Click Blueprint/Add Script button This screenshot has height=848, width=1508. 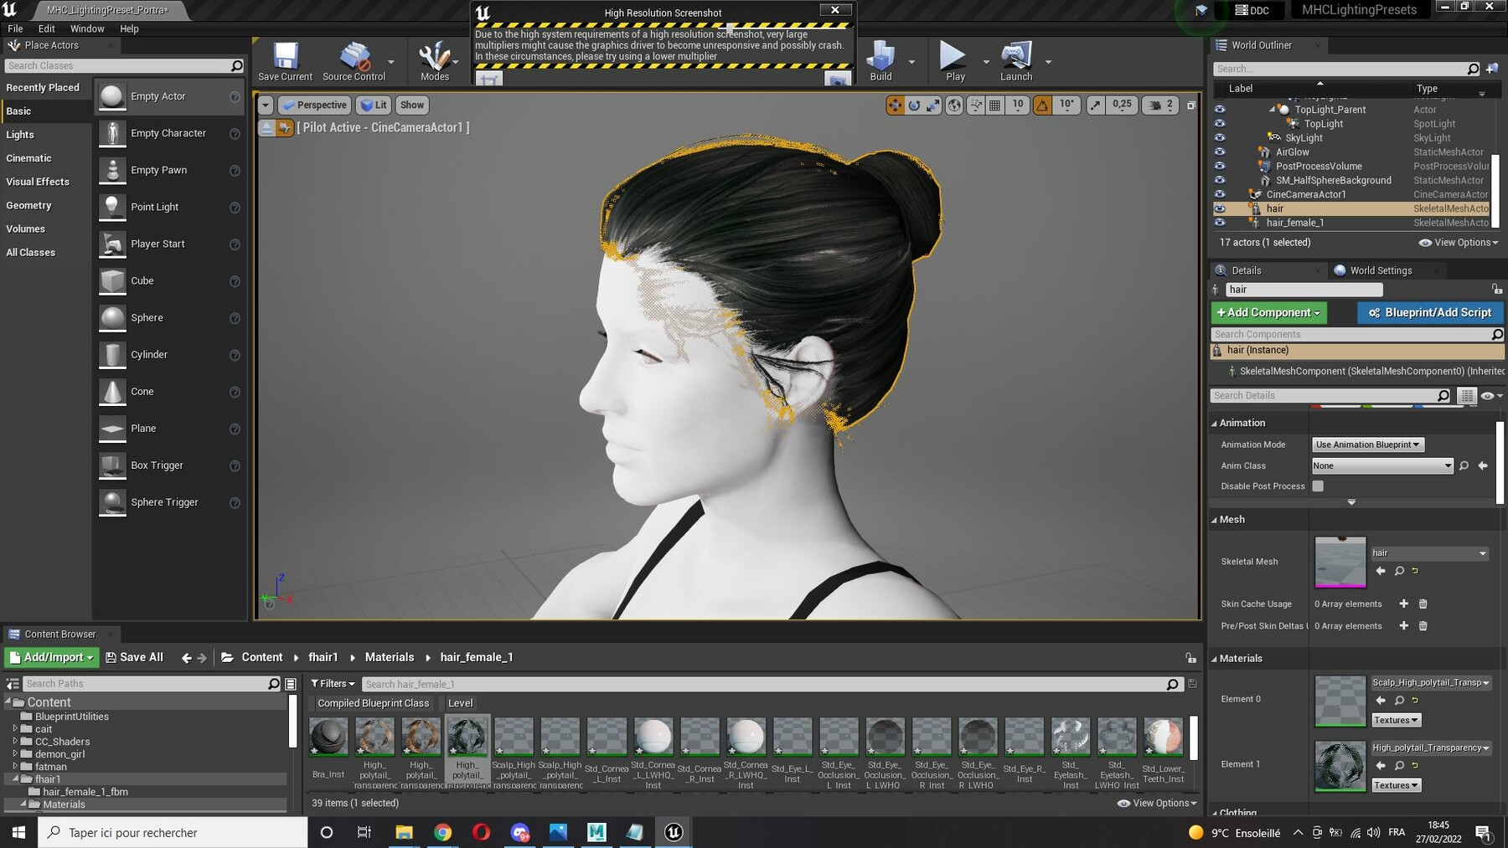coord(1430,312)
